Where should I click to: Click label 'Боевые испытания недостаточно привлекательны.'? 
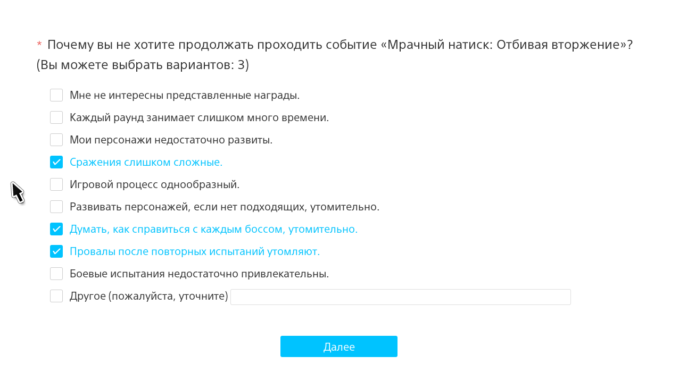click(199, 274)
